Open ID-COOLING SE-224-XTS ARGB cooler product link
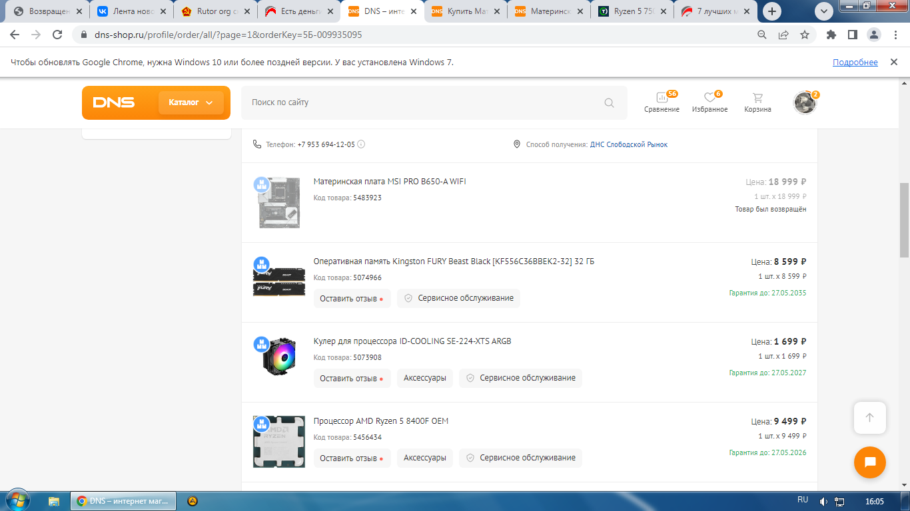910x511 pixels. [x=412, y=341]
